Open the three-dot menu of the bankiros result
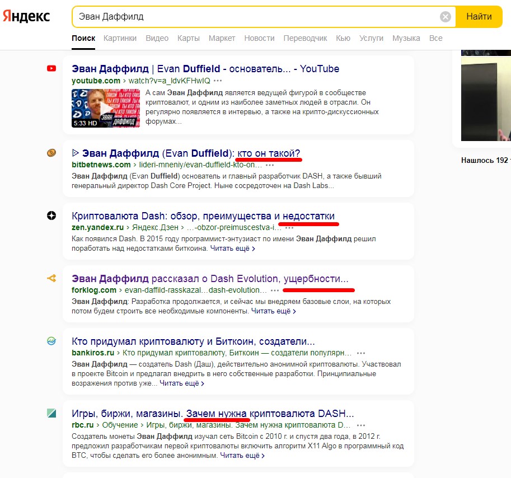 (x=361, y=353)
